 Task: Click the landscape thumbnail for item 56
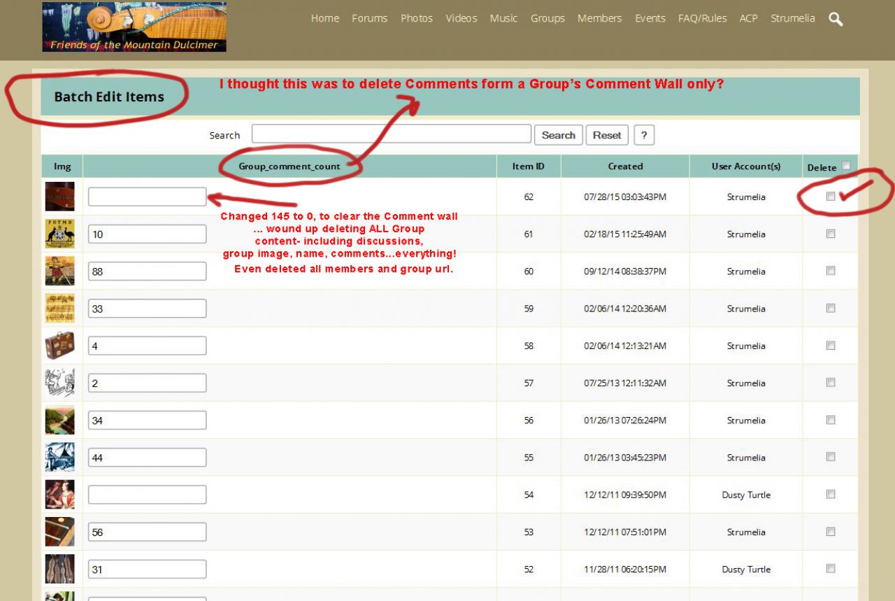click(x=59, y=420)
